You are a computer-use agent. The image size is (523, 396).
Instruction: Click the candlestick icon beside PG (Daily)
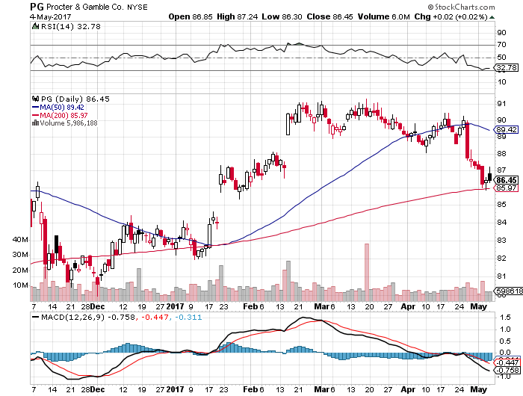pyautogui.click(x=35, y=99)
